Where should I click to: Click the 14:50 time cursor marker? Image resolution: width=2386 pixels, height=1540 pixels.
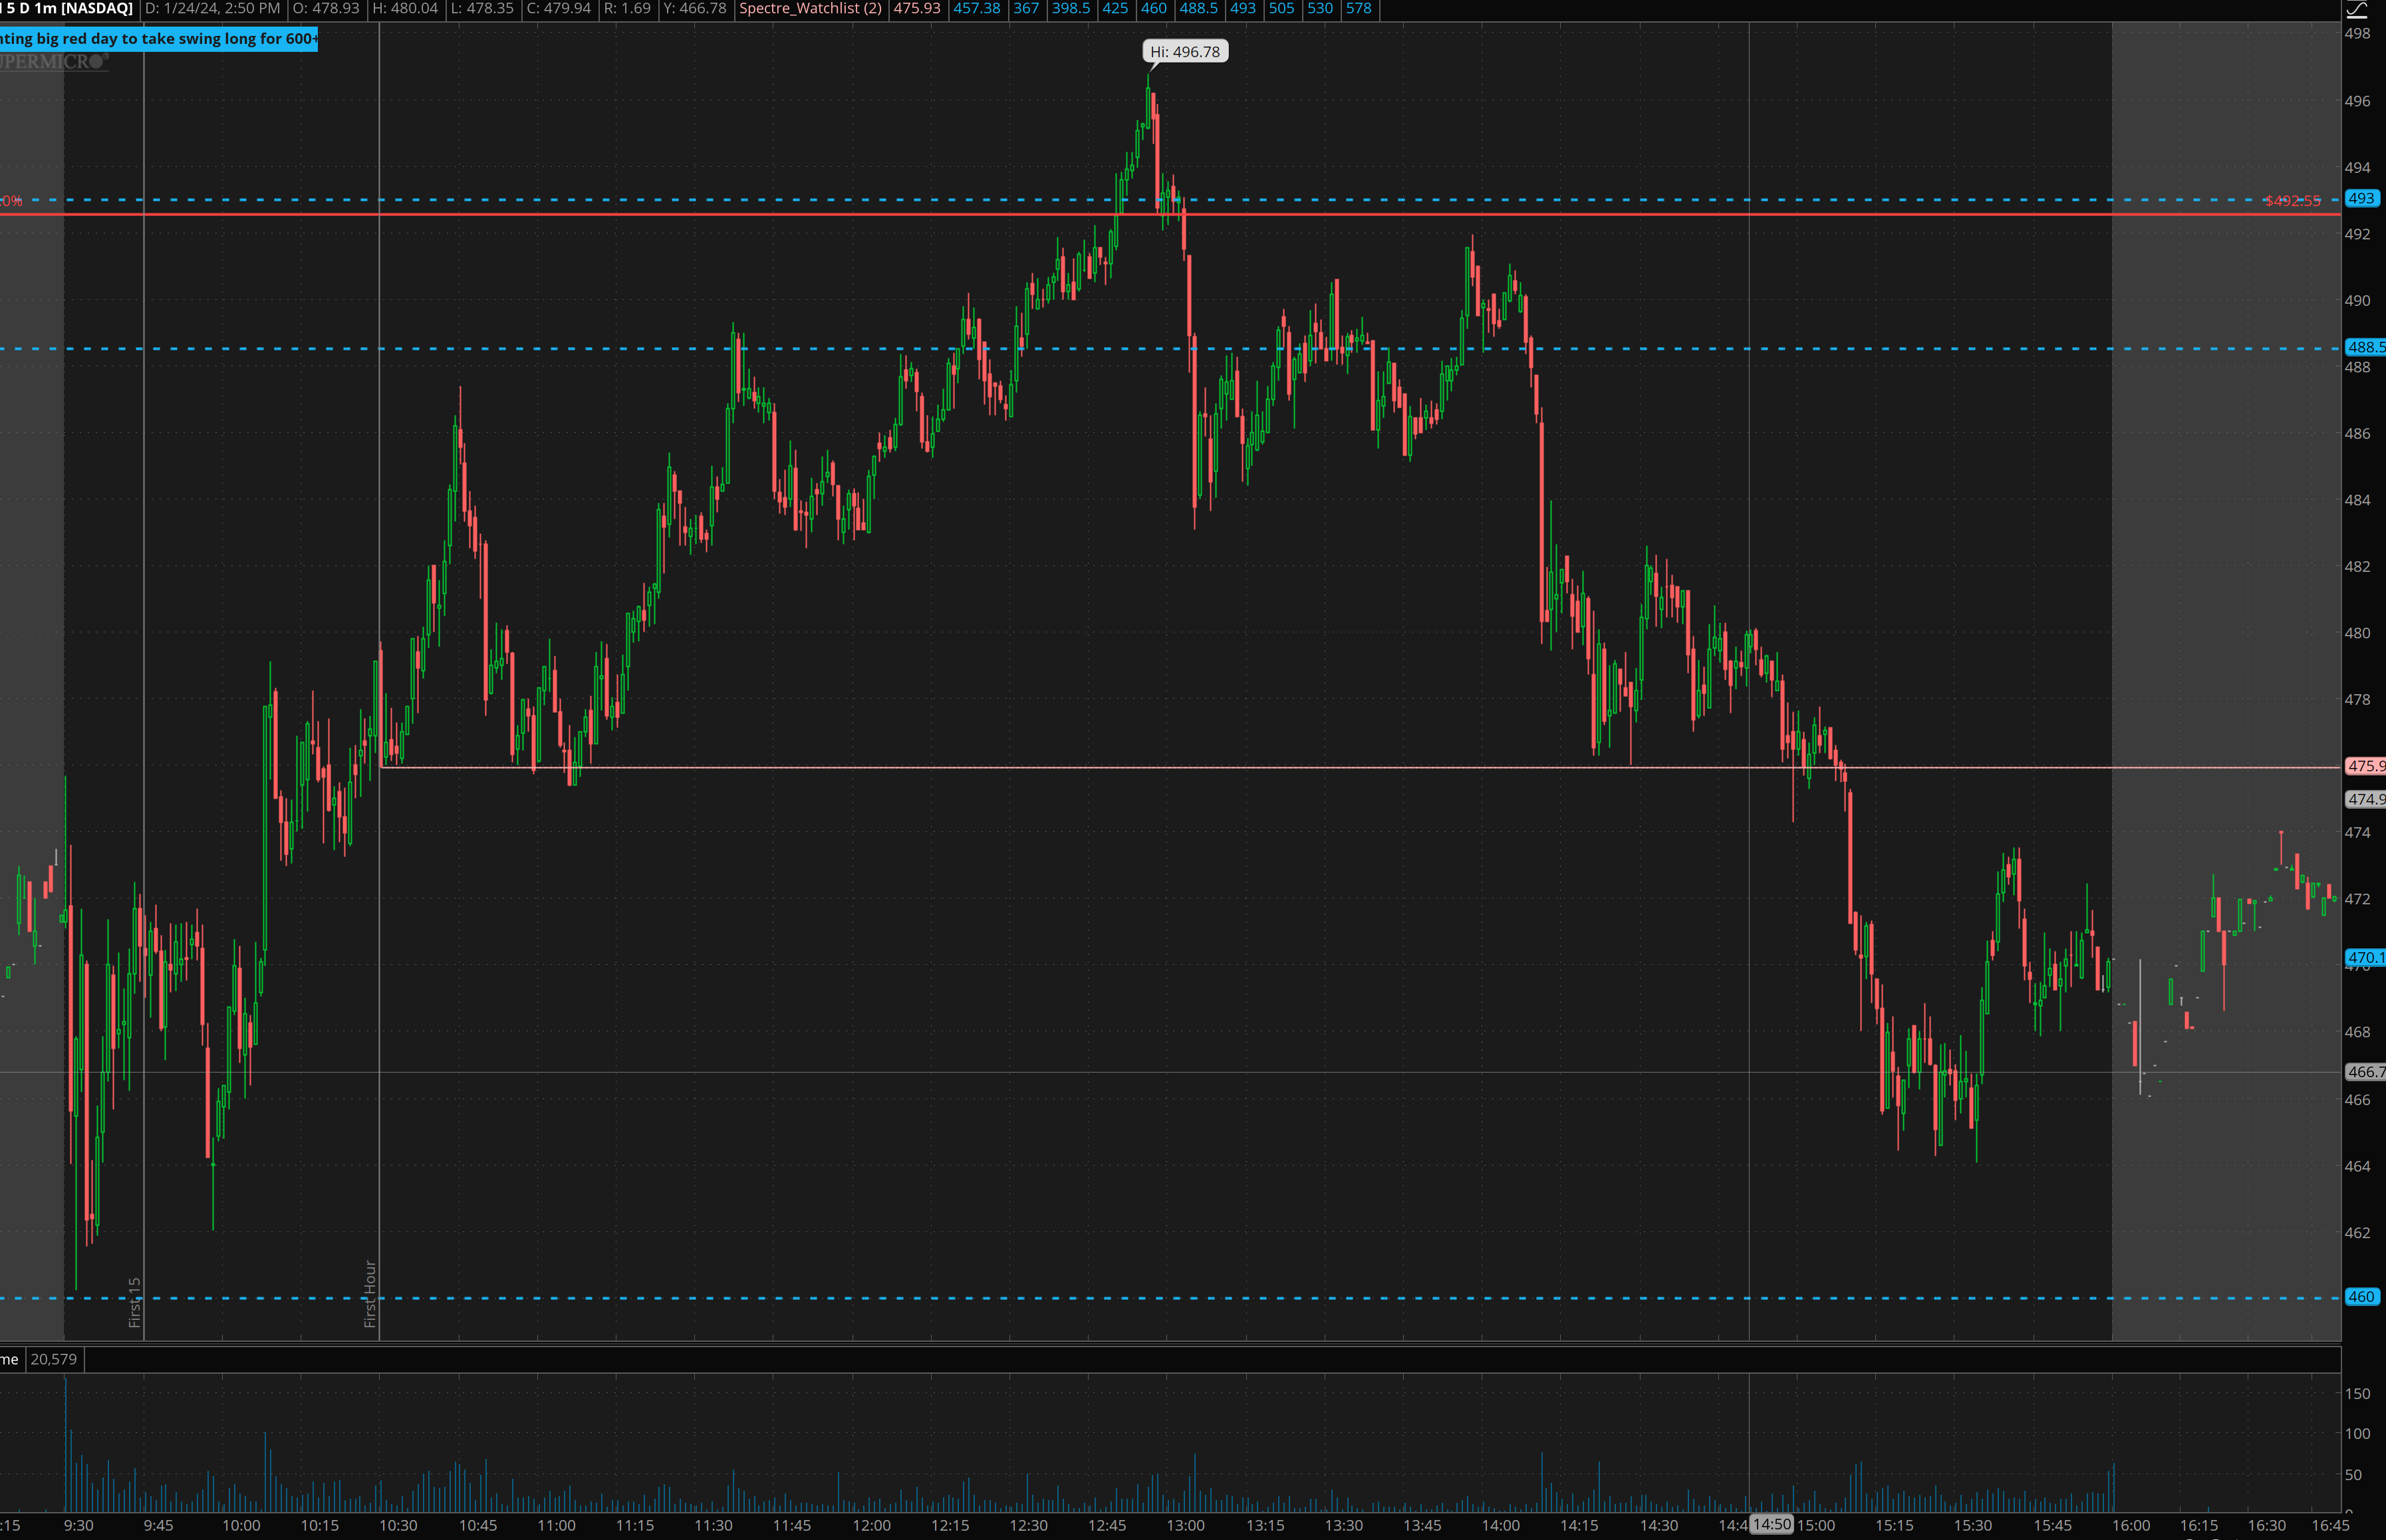pos(1771,1524)
